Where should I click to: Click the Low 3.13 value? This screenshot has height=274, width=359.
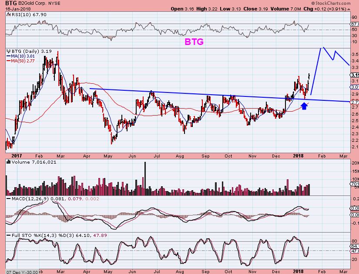[231, 9]
